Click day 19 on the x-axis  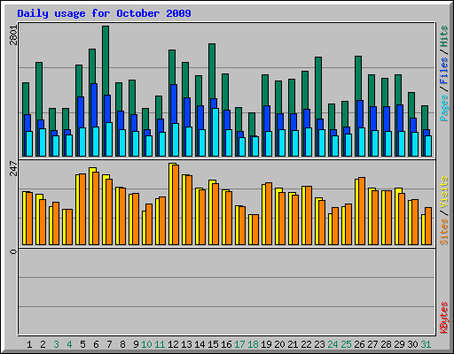coord(266,344)
